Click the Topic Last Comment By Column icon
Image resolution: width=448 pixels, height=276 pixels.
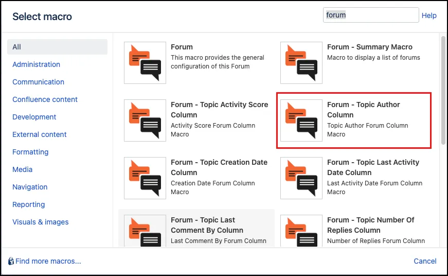[x=145, y=231]
